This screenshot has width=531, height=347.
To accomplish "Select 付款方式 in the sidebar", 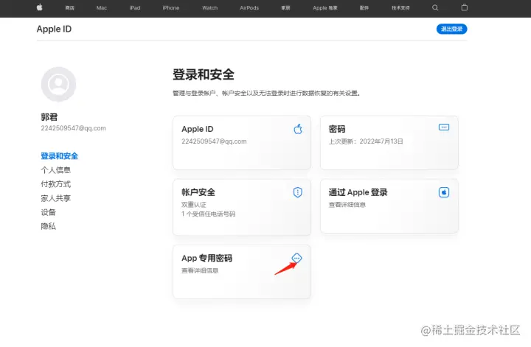I will pyautogui.click(x=56, y=184).
